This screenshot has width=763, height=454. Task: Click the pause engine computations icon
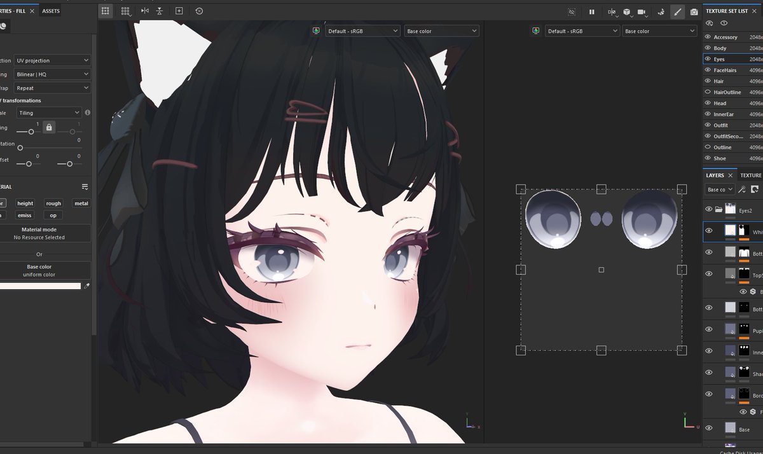593,11
